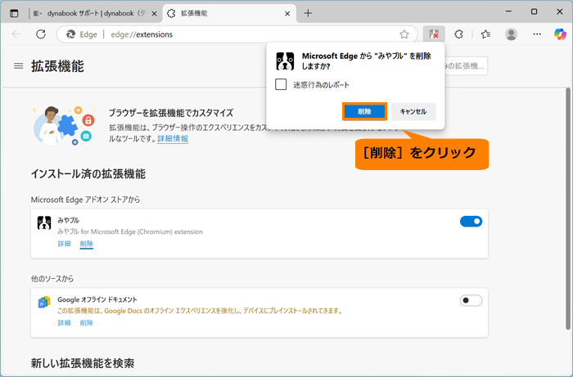Click the 他のソースから label

[x=52, y=279]
